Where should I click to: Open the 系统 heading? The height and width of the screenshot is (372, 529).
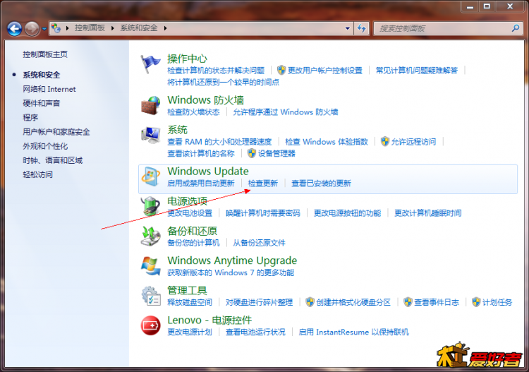click(x=178, y=130)
